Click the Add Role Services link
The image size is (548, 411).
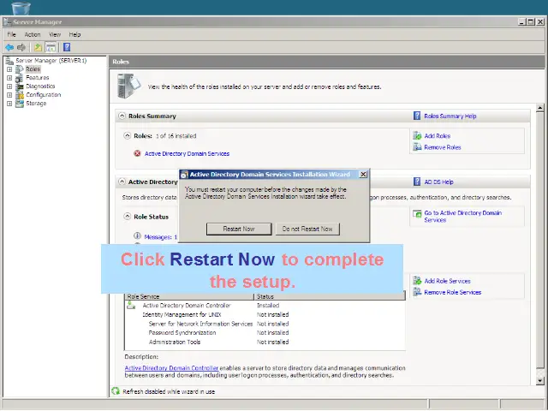(x=447, y=281)
